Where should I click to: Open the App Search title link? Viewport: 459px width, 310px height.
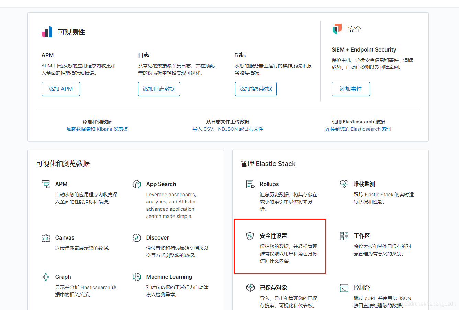(x=161, y=184)
